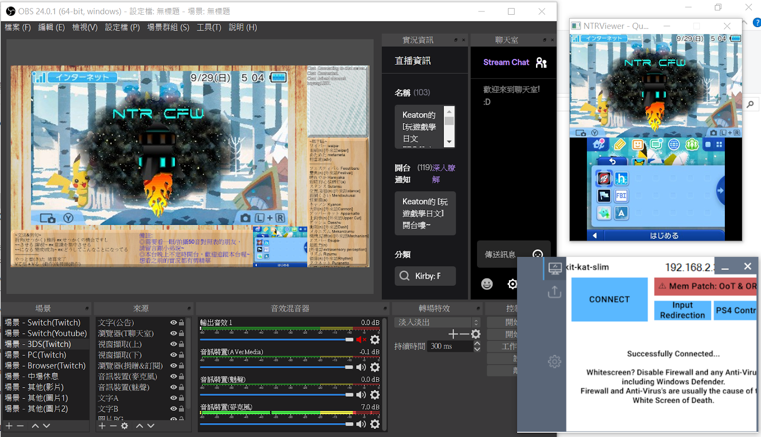Increase transition duration with up arrow
The width and height of the screenshot is (761, 437).
pyautogui.click(x=477, y=343)
